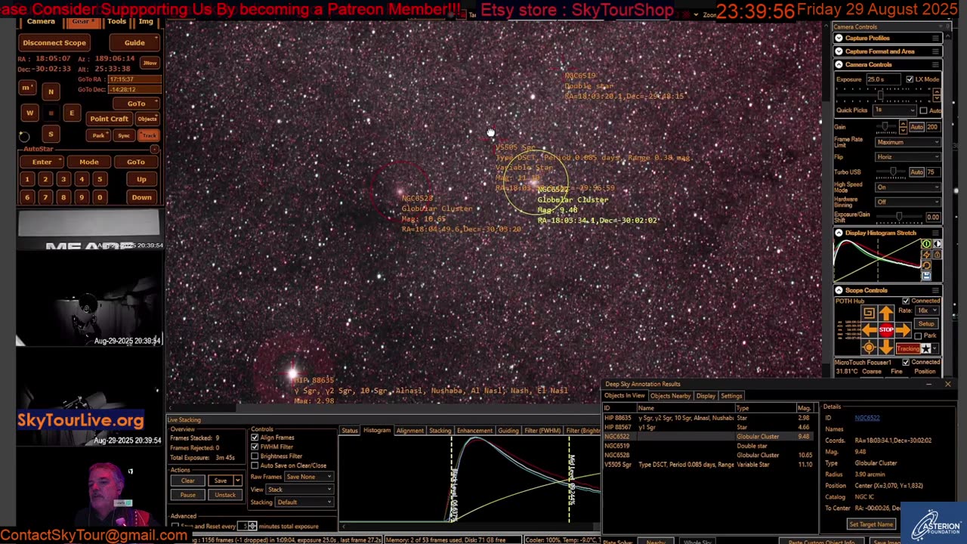
Task: Toggle the FWHM Filter checkbox
Action: (x=255, y=447)
